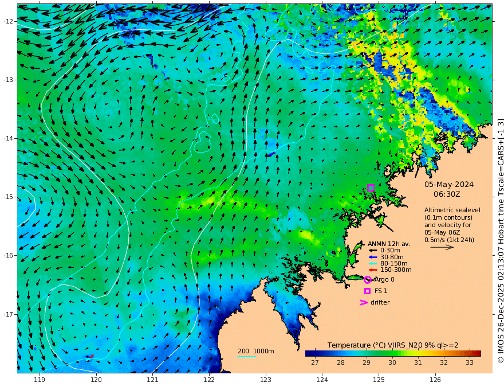This screenshot has width=504, height=390.
Task: Click the cyan isobath legend line under 200
Action: [x=246, y=356]
